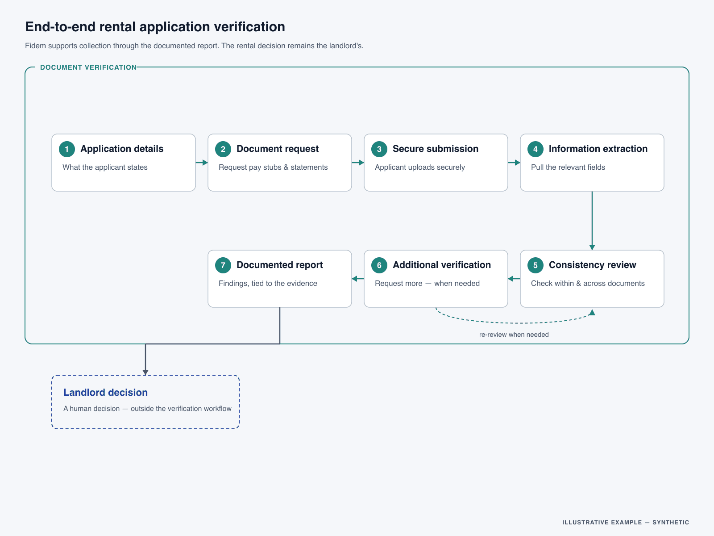
Task: Click the step 7 number badge
Action: tap(223, 265)
